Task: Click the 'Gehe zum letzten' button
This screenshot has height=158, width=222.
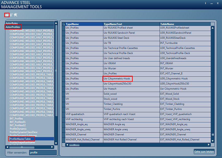Action: pos(204,152)
